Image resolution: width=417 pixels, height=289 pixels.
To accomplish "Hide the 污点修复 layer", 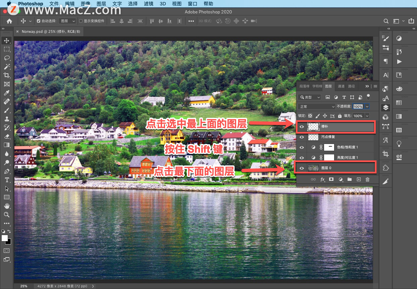I will pos(302,137).
